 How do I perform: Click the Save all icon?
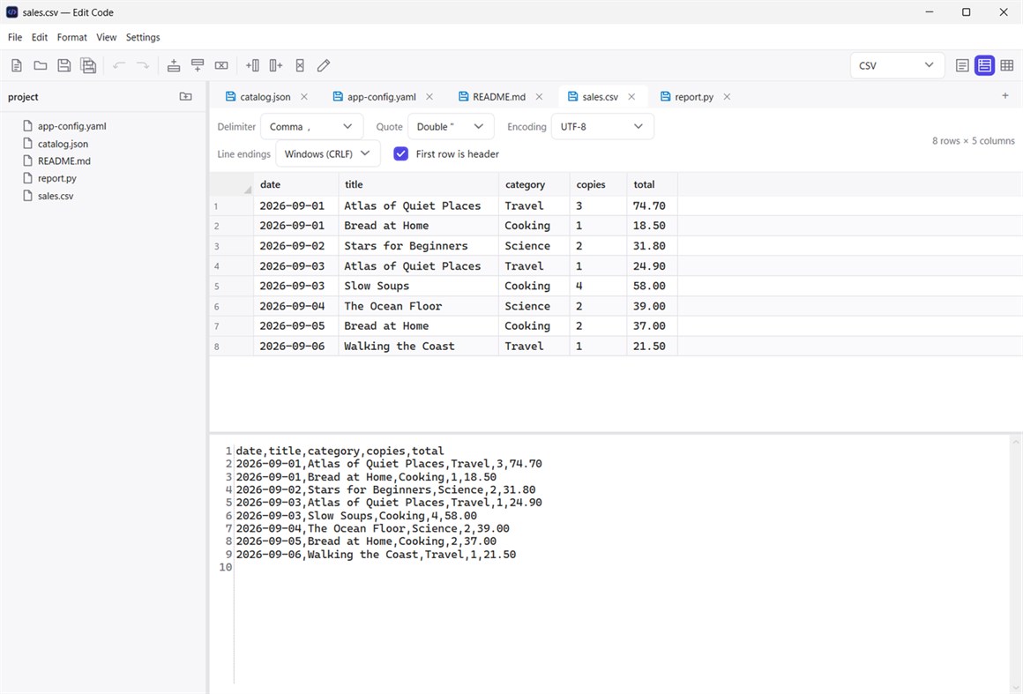(x=88, y=65)
